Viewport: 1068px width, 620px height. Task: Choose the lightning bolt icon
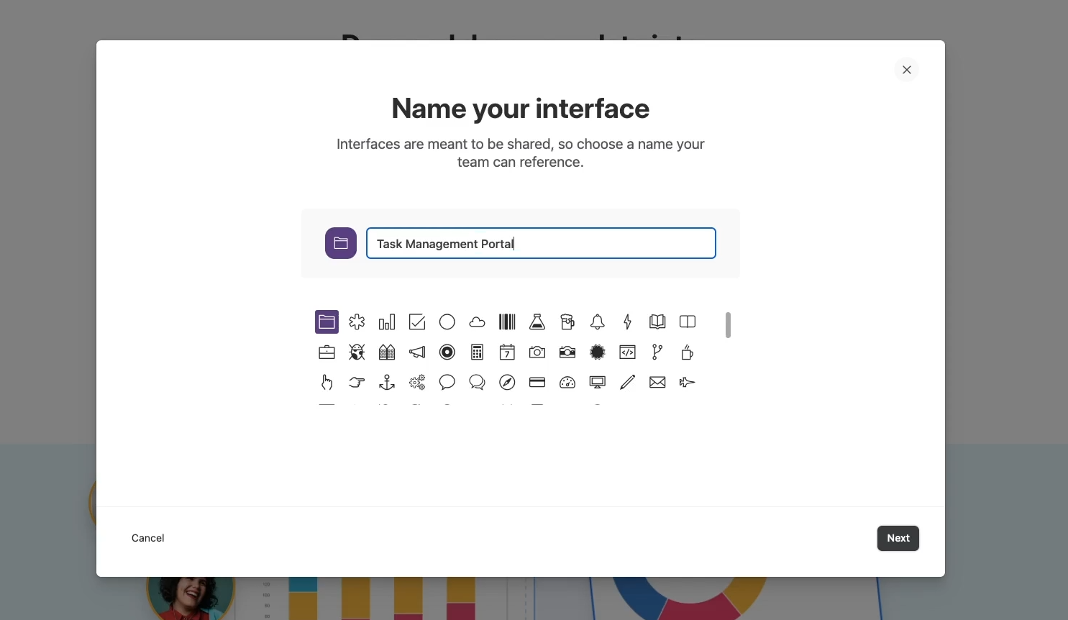tap(628, 322)
